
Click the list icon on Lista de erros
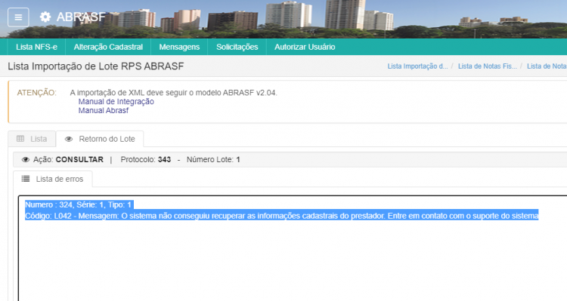[26, 179]
